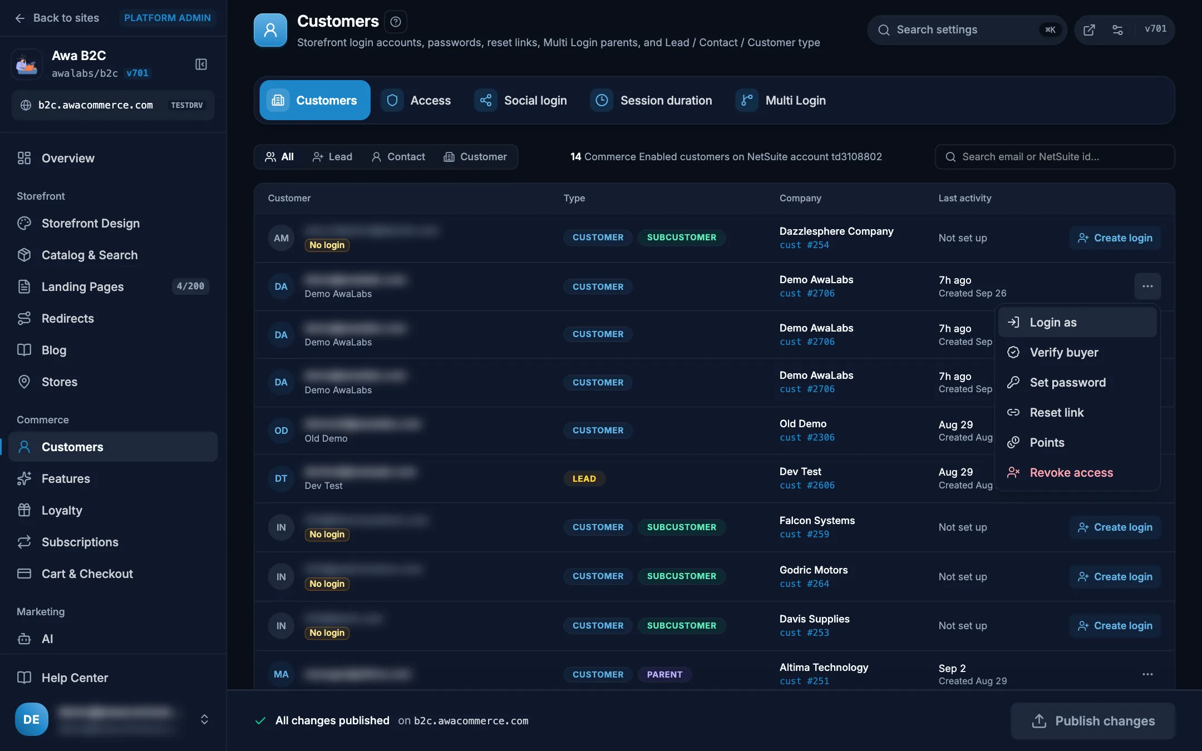Open Overview in the sidebar
Viewport: 1202px width, 751px height.
[113, 158]
